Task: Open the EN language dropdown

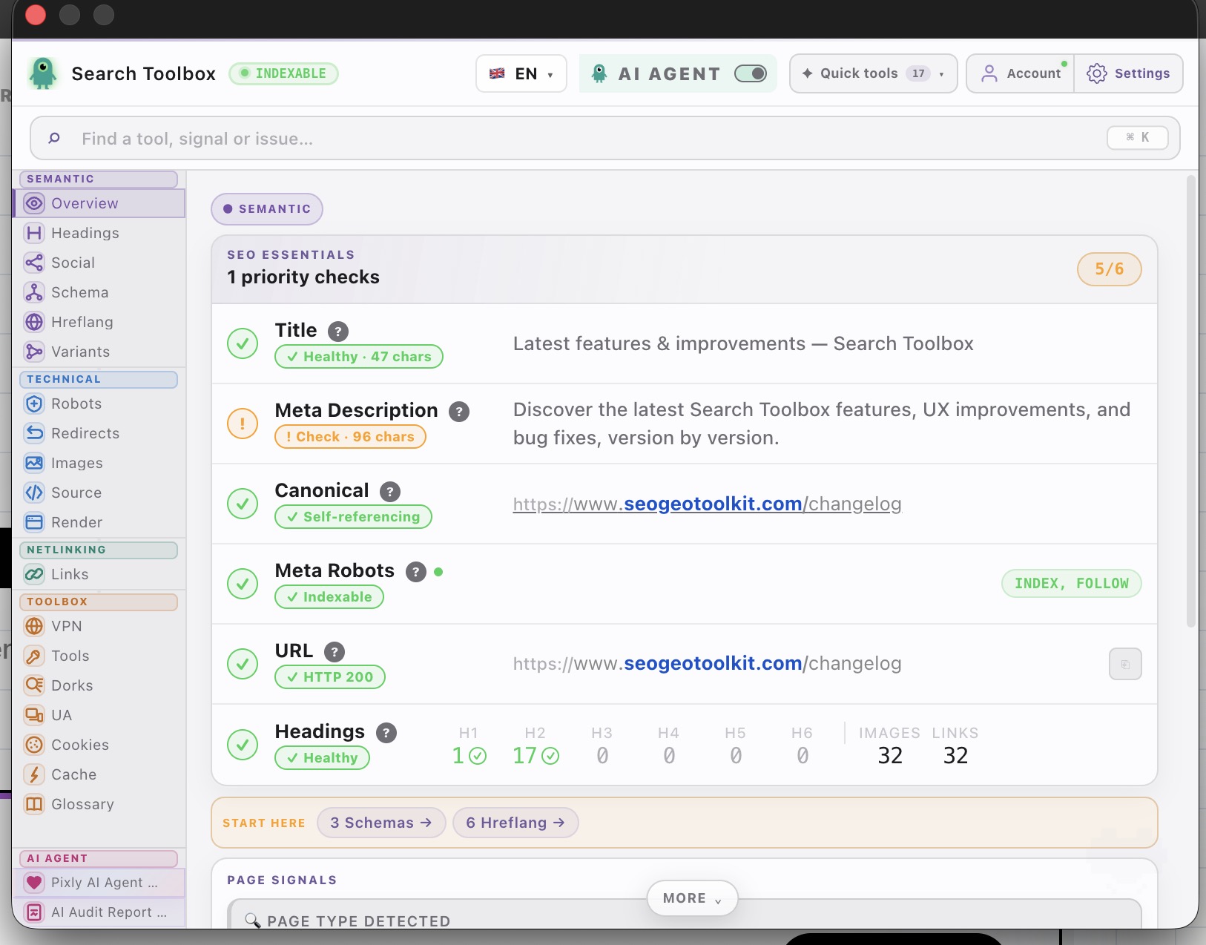Action: coord(521,73)
